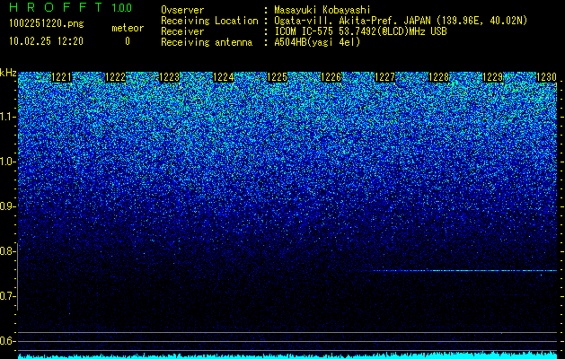Click the 1.0 frequency axis label

(7, 162)
